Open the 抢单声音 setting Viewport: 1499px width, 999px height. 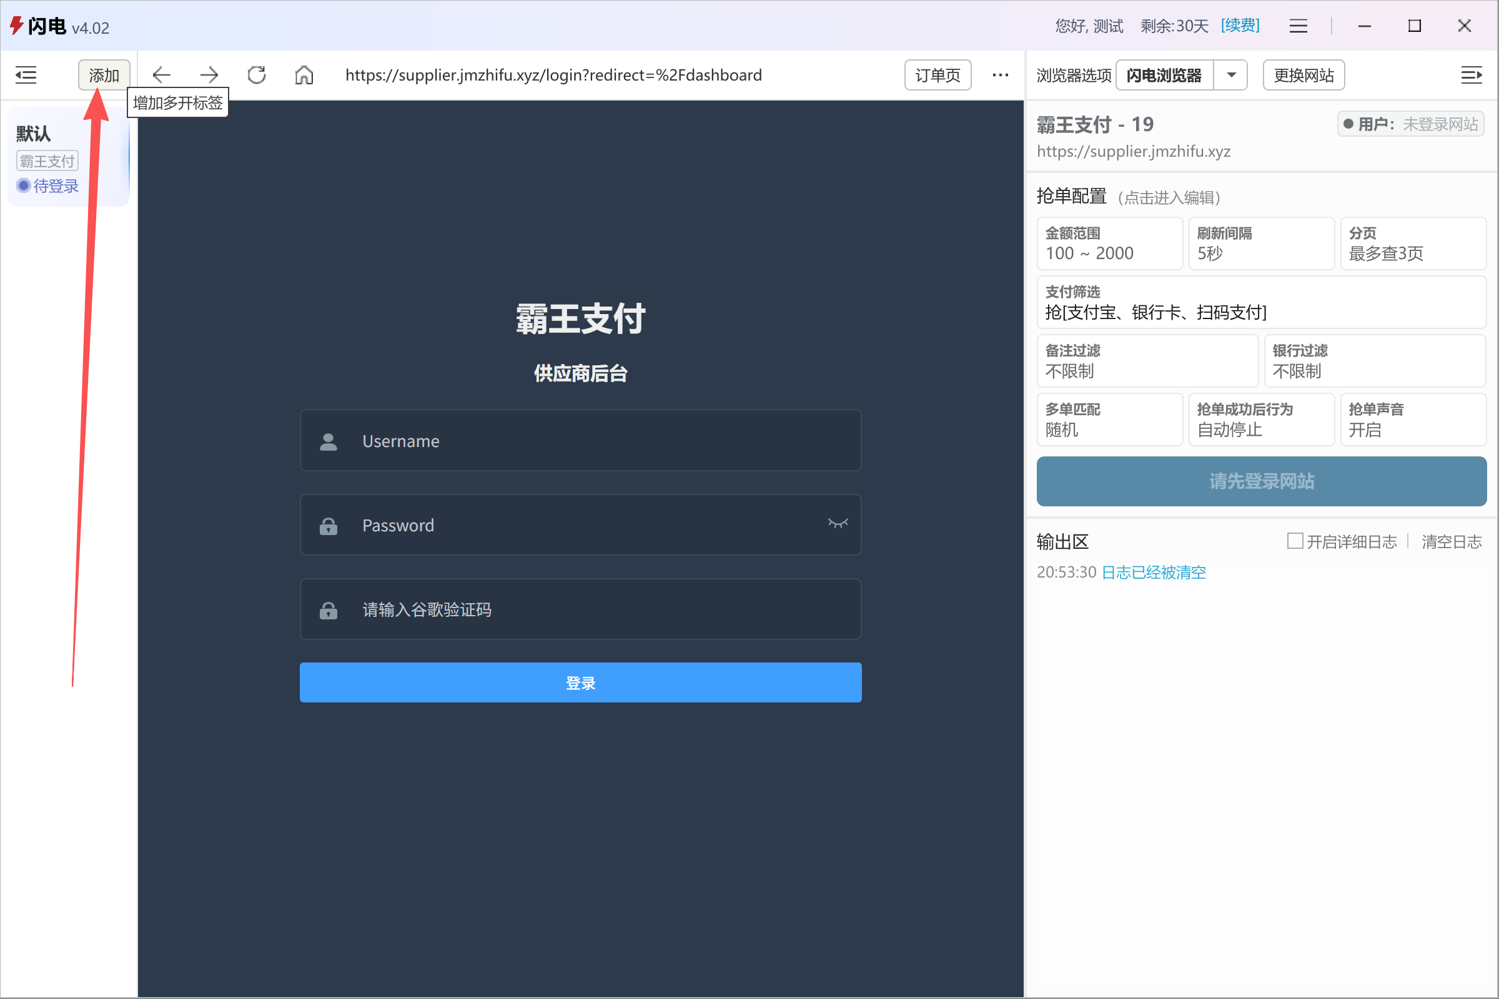pos(1413,420)
